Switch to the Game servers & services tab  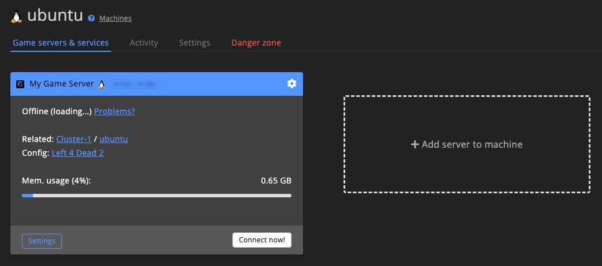coord(61,43)
